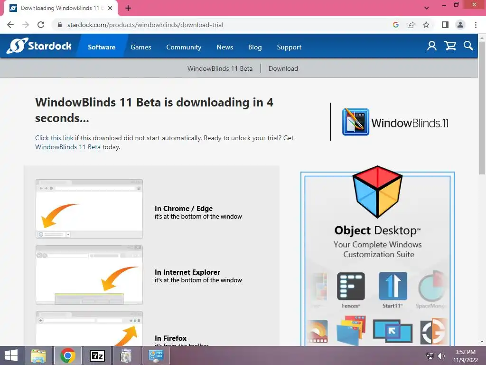Open the News menu item
Image resolution: width=486 pixels, height=365 pixels.
[224, 47]
